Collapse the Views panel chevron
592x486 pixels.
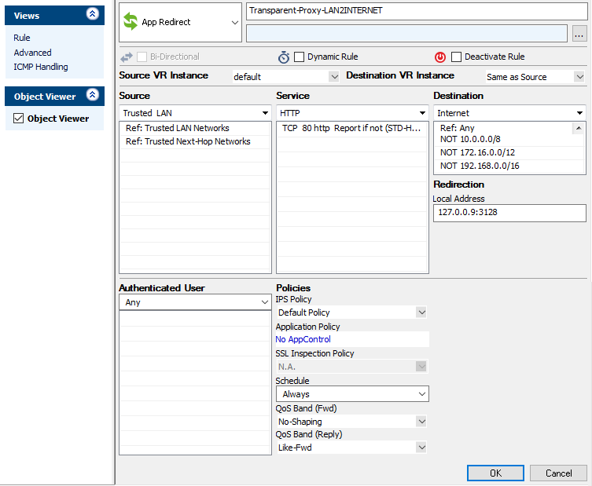[93, 14]
